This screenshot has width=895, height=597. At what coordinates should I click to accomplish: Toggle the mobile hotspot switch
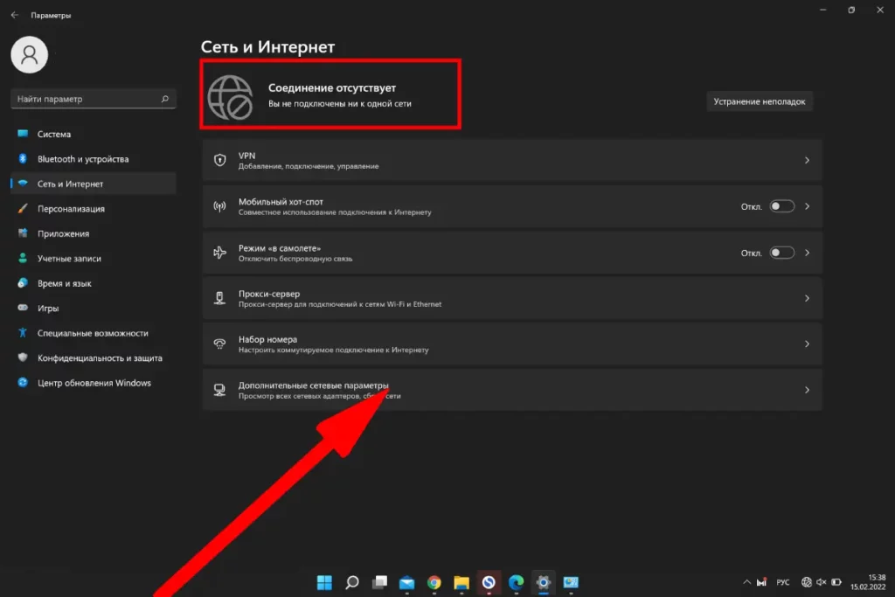pyautogui.click(x=781, y=207)
